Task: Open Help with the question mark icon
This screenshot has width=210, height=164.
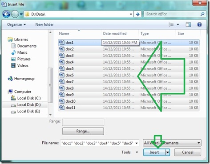Action: coord(199,24)
